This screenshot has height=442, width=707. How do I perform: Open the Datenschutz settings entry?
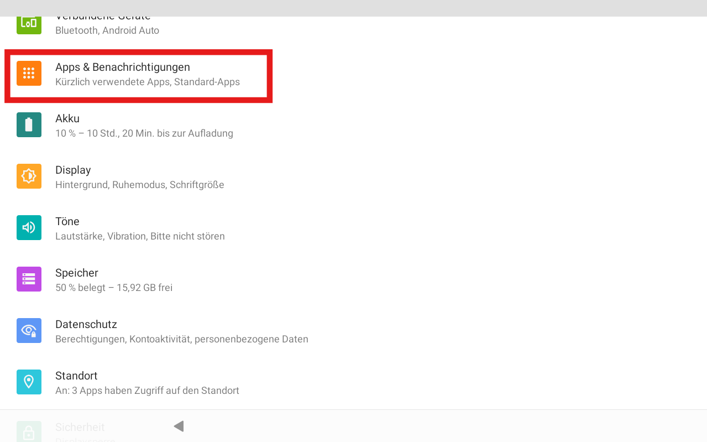354,331
